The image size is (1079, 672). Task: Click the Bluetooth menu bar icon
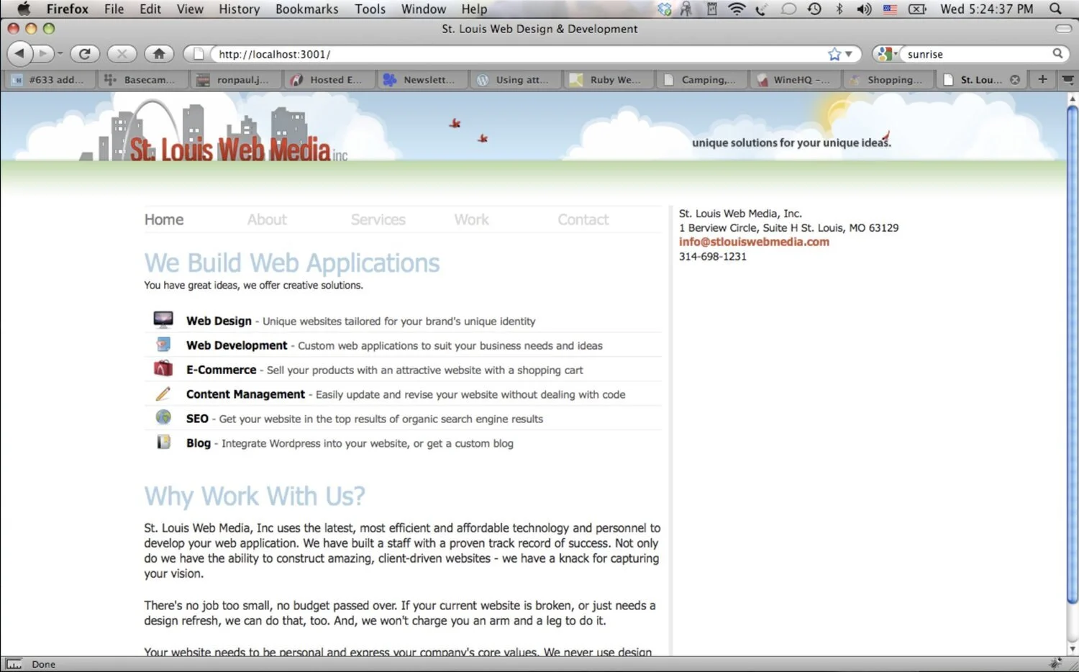pos(839,9)
